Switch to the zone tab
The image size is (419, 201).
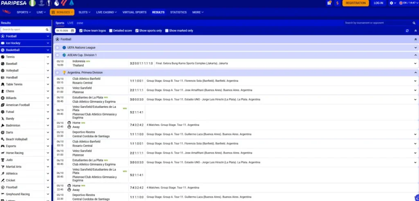[80, 23]
